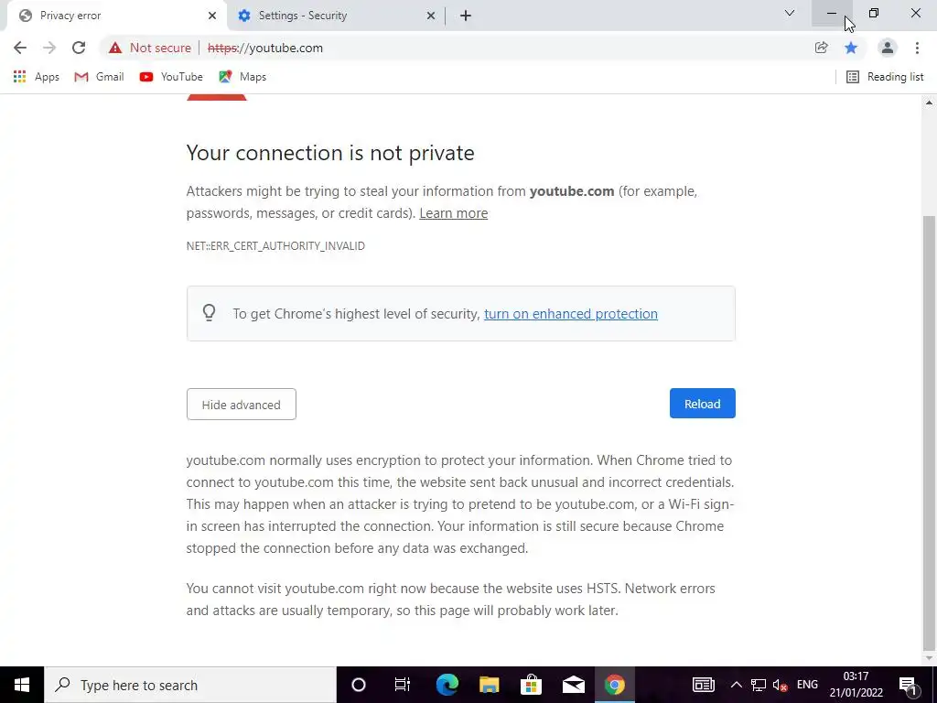
Task: Collapse details with Hide advanced
Action: click(241, 405)
